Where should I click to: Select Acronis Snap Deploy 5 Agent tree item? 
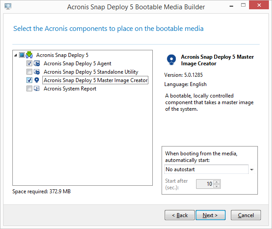pyautogui.click(x=77, y=64)
